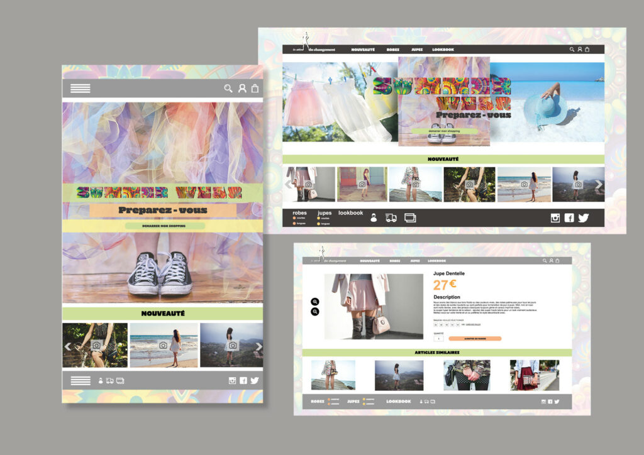Click the search icon in mobile header

coord(228,89)
